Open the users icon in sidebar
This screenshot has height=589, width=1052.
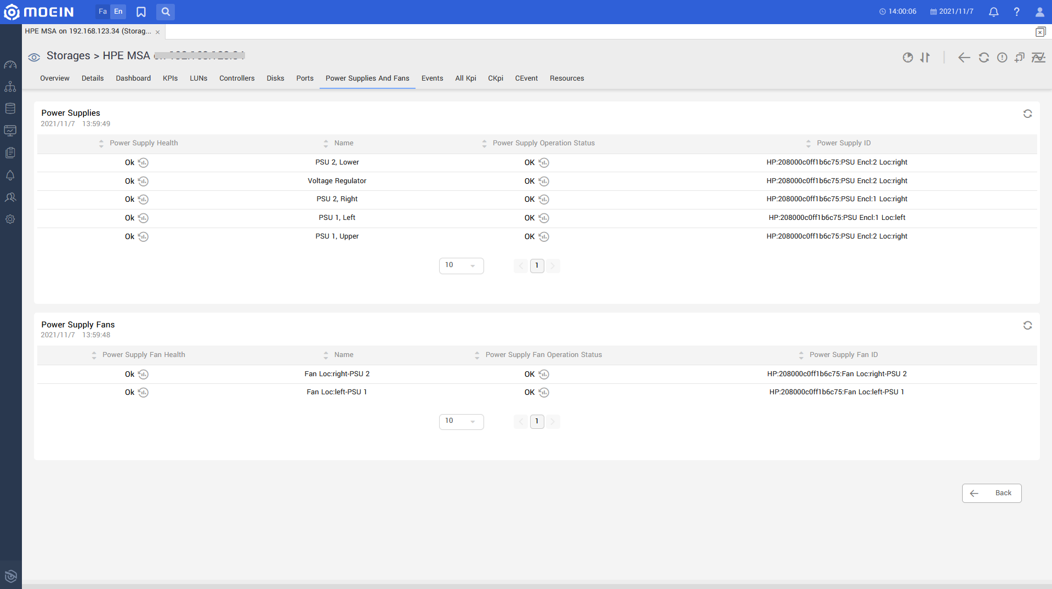(10, 197)
